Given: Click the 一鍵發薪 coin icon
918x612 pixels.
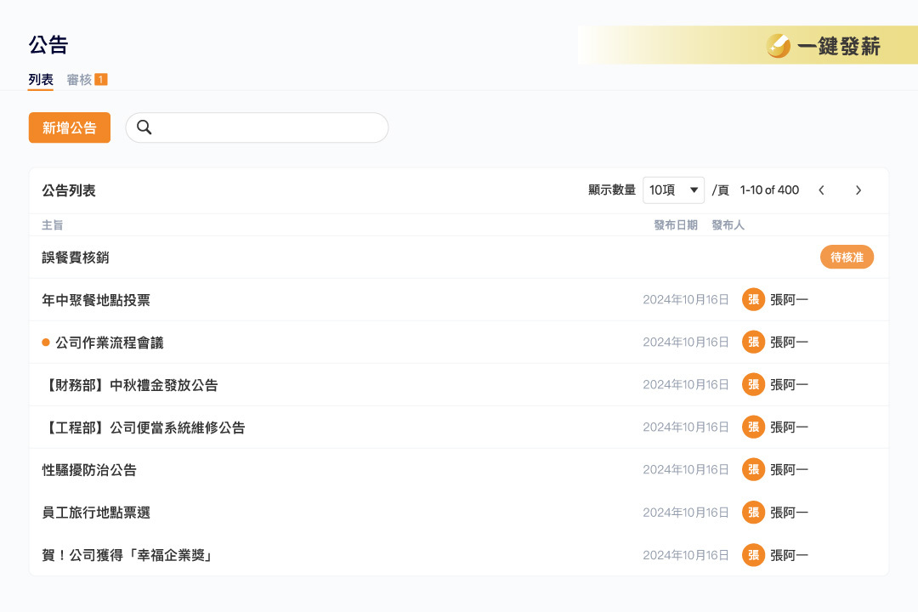Looking at the screenshot, I should [778, 46].
